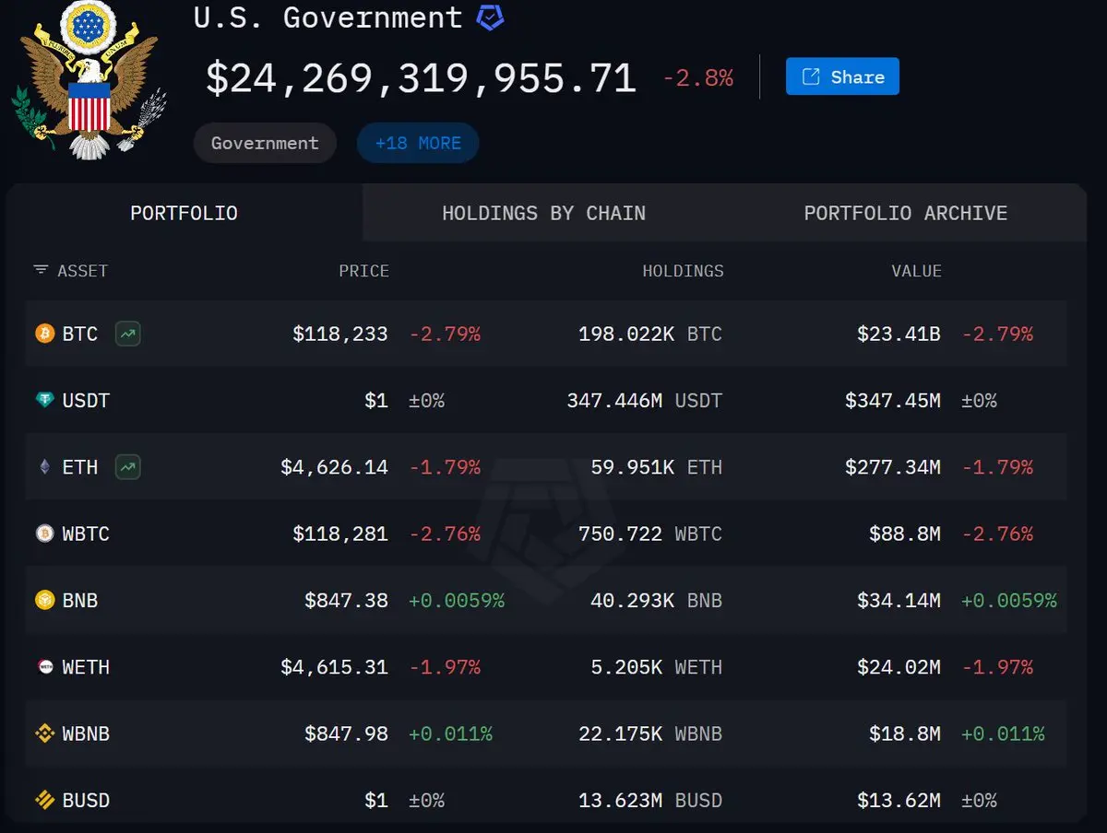Click the $13.62M BUSD value
Image resolution: width=1107 pixels, height=833 pixels.
899,801
